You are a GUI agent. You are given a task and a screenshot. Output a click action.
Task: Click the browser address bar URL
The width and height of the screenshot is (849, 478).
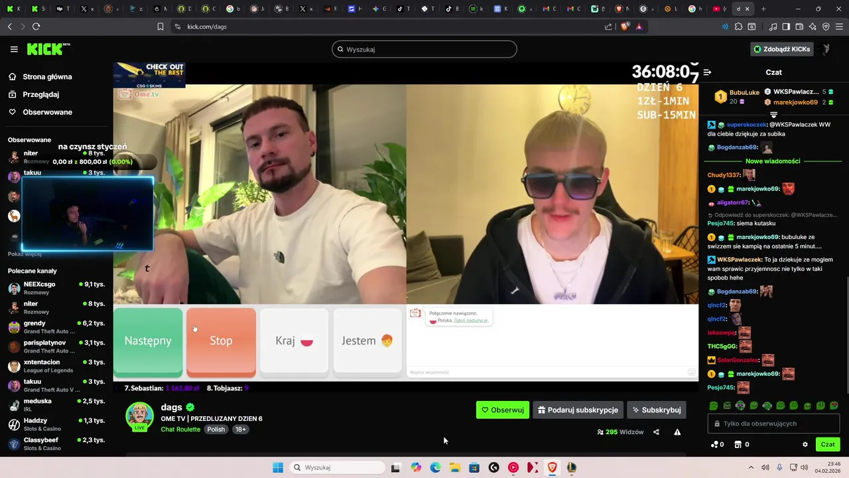pos(207,27)
